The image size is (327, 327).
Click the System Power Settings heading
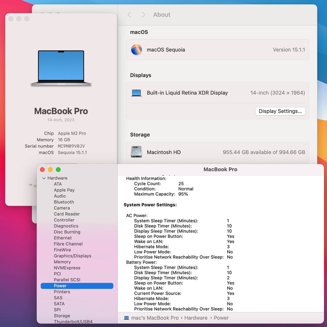150,205
